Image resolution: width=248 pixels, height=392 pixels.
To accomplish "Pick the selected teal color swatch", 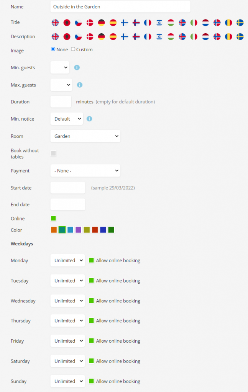I will coord(62,230).
